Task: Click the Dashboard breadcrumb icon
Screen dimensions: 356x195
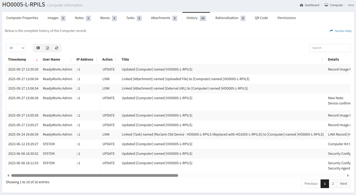Action: (x=301, y=5)
